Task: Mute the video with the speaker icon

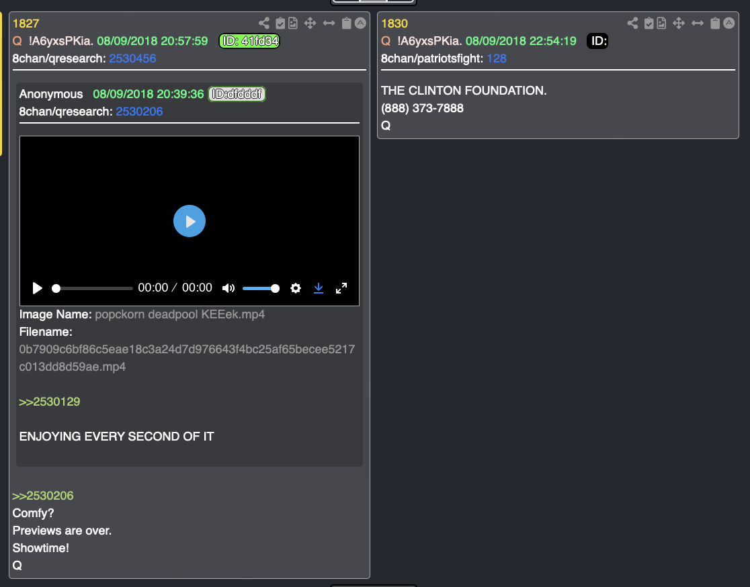Action: tap(228, 288)
